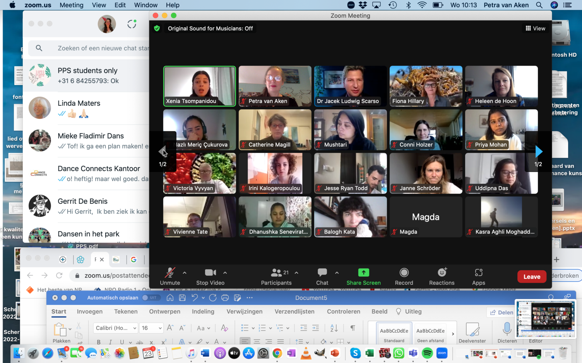Open Zoom Apps panel
582x363 pixels.
coord(478,276)
